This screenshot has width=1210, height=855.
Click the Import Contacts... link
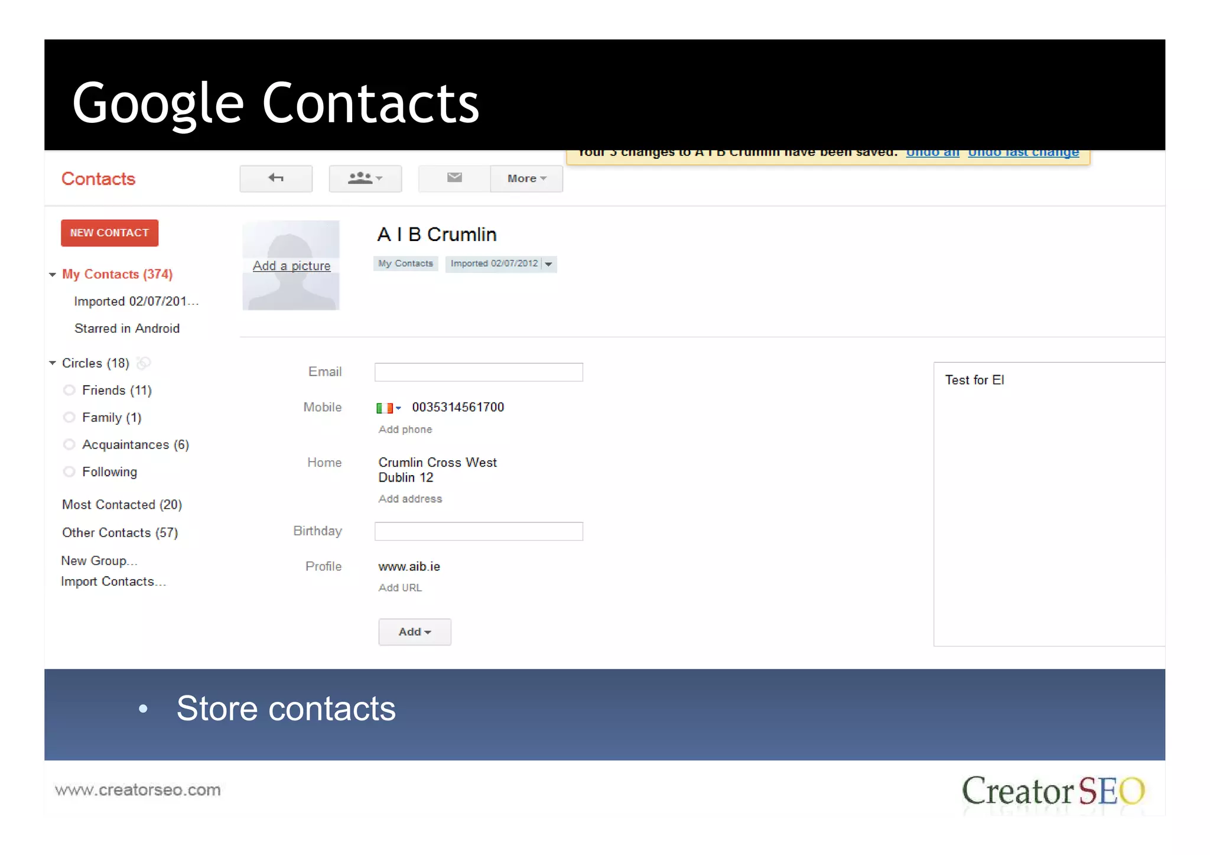point(113,581)
